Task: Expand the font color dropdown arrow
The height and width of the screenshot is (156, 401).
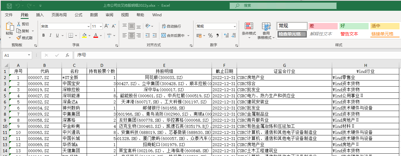Action: pos(101,35)
